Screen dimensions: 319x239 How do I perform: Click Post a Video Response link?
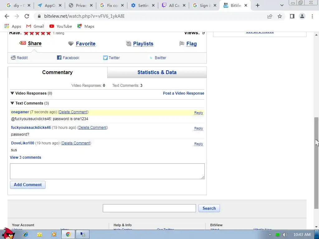pyautogui.click(x=183, y=93)
